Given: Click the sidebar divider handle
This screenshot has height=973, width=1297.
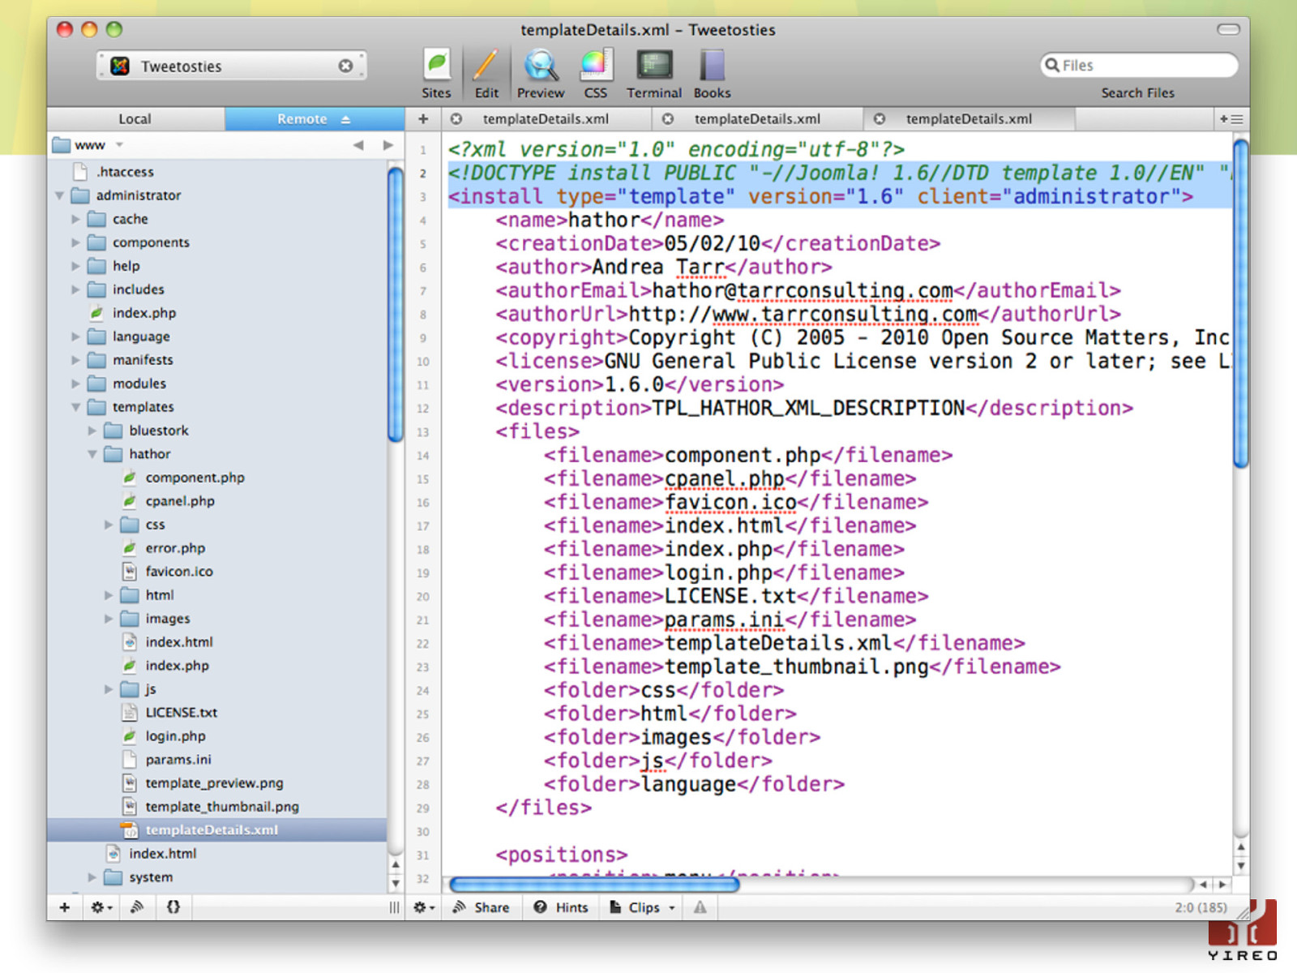Looking at the screenshot, I should point(394,907).
